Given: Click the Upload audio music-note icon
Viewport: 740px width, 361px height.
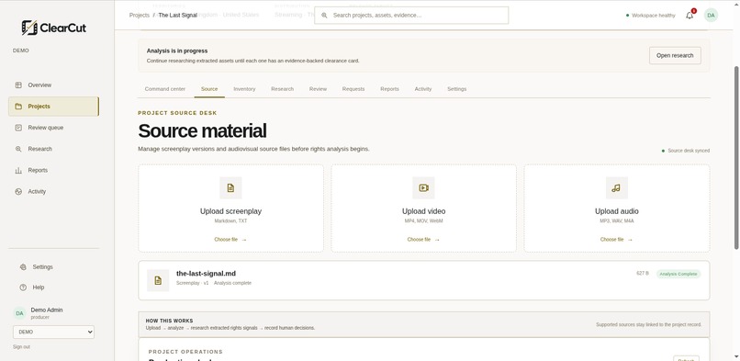Looking at the screenshot, I should click(x=617, y=187).
